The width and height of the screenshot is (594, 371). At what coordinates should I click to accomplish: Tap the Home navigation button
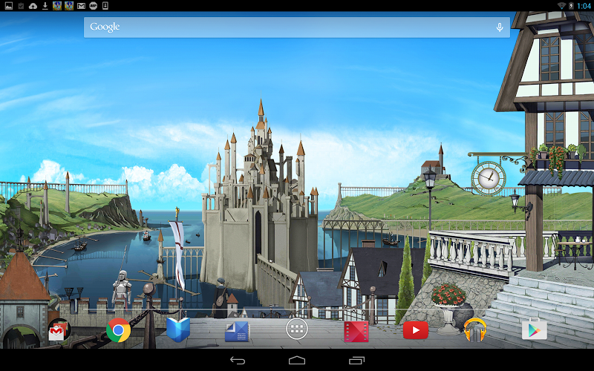297,360
